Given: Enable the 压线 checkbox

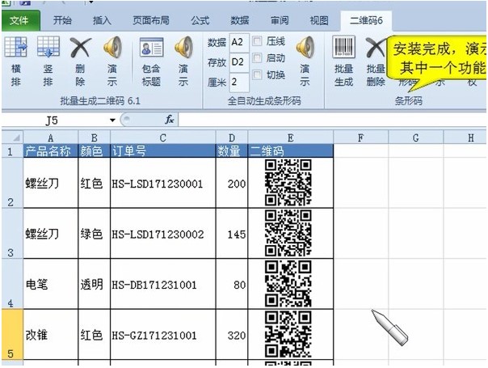Looking at the screenshot, I should pos(257,40).
